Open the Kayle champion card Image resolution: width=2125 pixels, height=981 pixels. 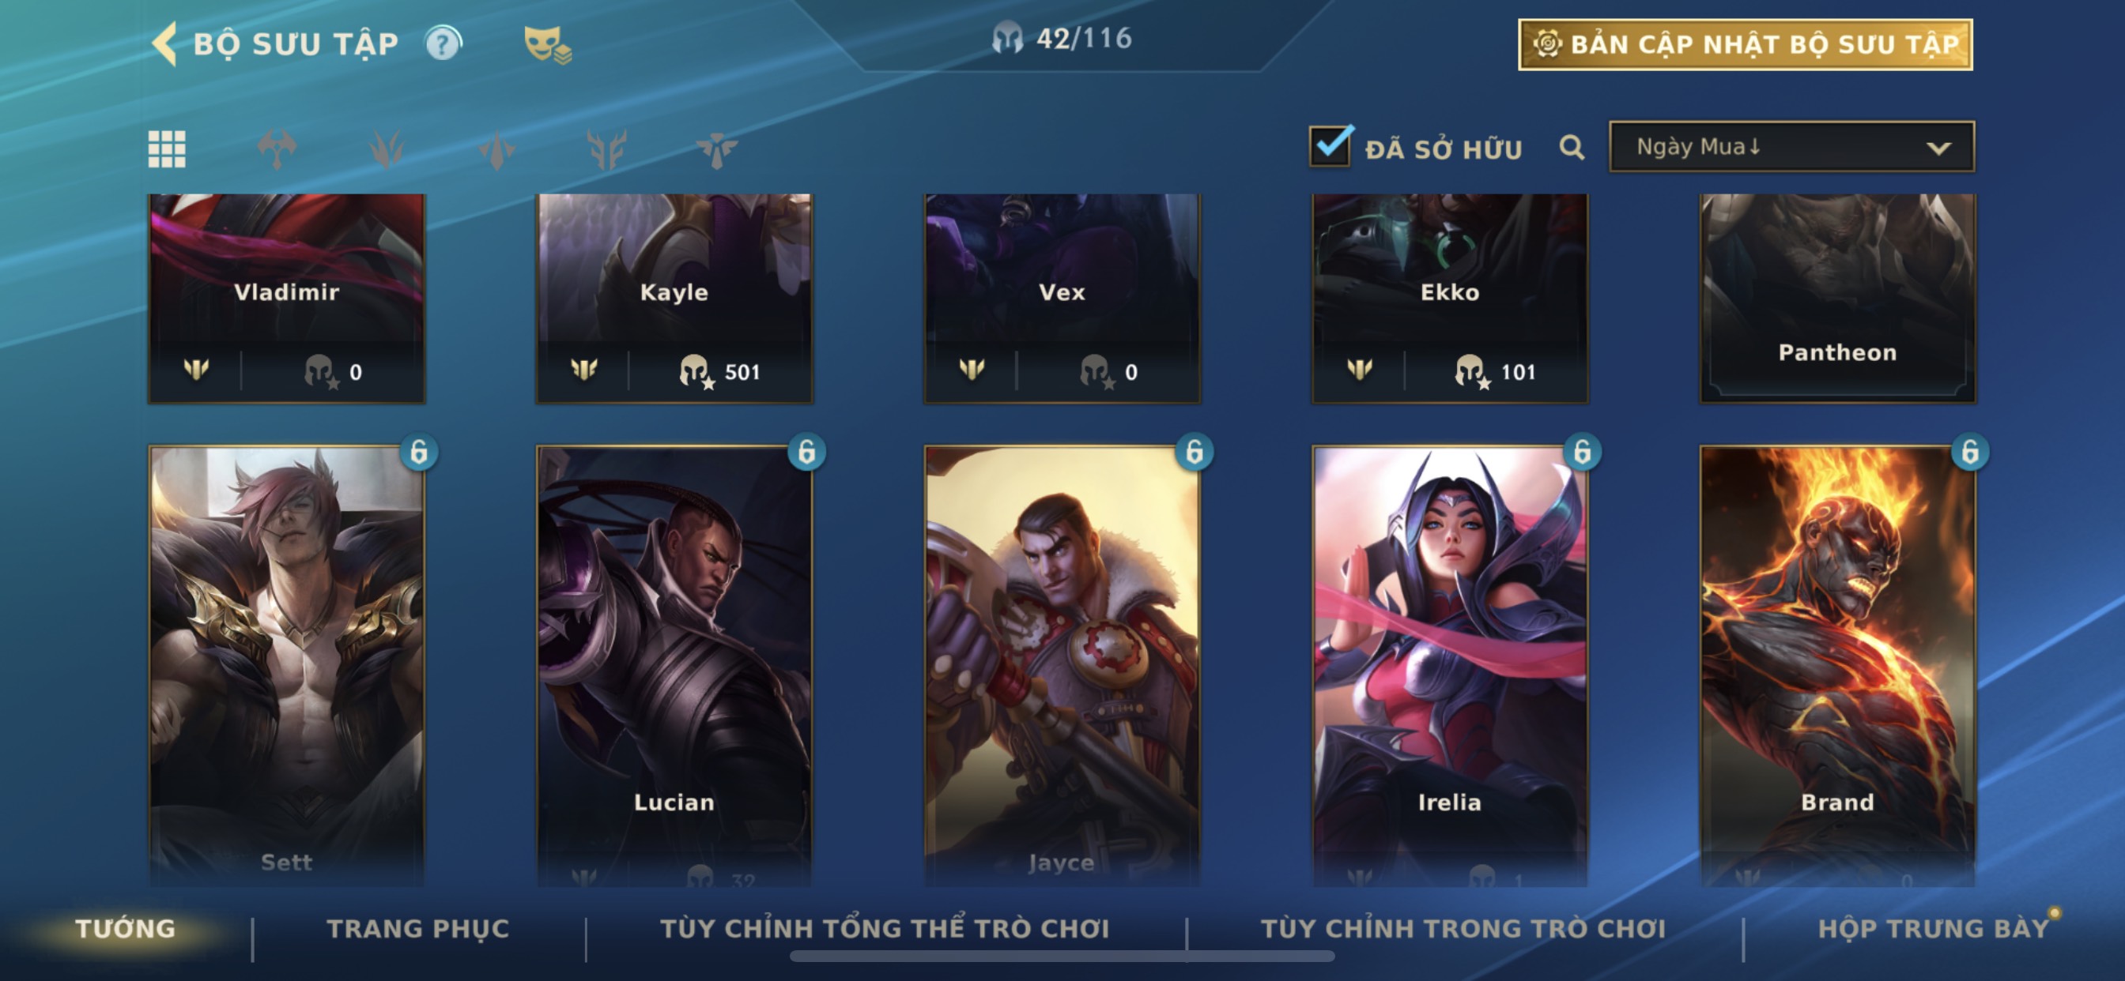click(674, 299)
